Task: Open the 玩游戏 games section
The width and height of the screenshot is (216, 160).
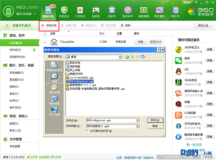Action: 96,11
